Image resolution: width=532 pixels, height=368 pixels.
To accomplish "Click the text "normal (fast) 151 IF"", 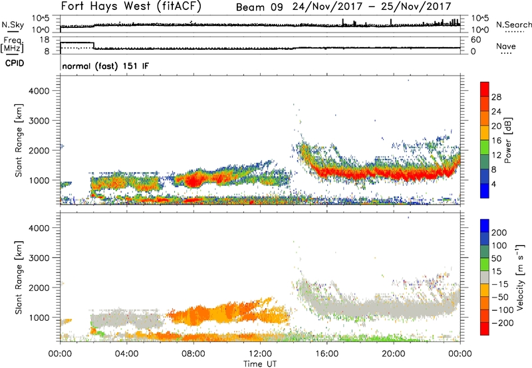I will point(106,66).
